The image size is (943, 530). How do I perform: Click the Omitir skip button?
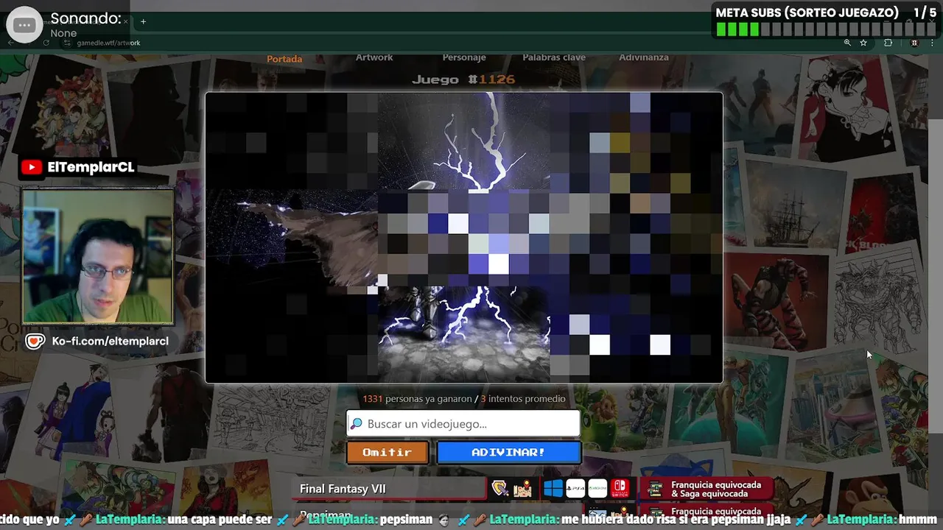(388, 452)
